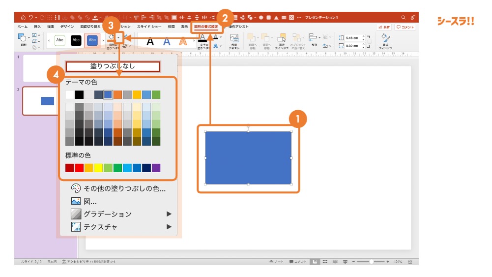The height and width of the screenshot is (277, 492).
Task: Click the share-people icon at title bar right
Action: pyautogui.click(x=413, y=18)
